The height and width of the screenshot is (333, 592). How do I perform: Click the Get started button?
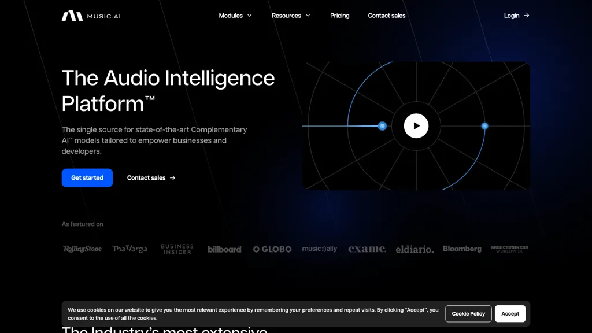[x=87, y=178]
